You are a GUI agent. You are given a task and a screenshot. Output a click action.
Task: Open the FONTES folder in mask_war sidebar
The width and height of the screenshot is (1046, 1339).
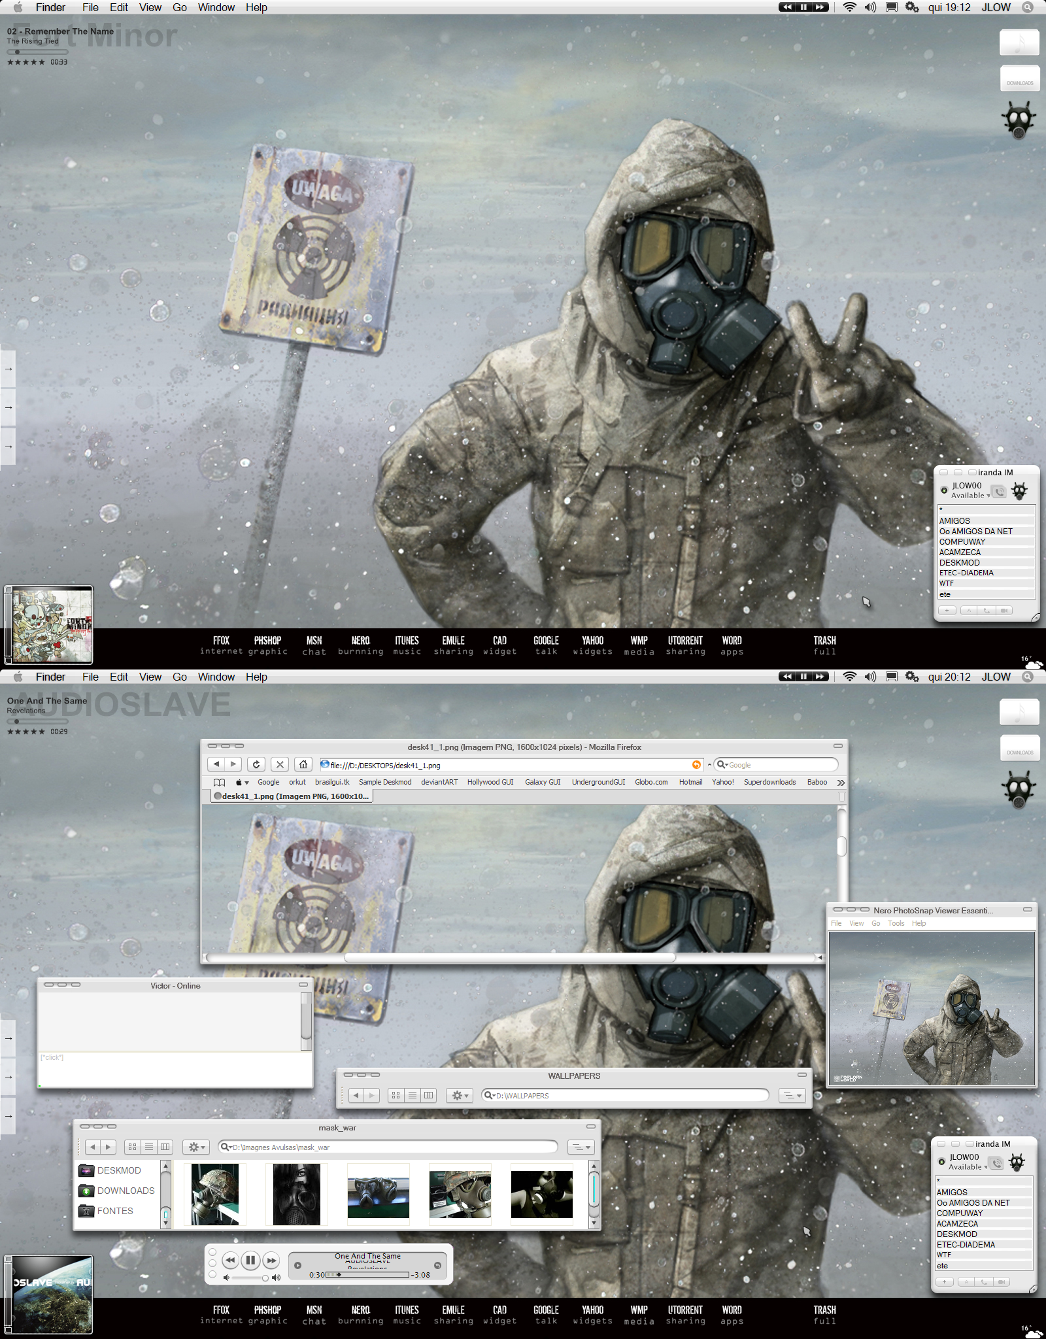pos(106,1211)
